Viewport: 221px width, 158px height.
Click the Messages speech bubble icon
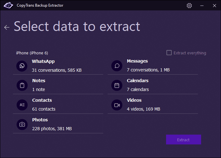click(x=117, y=66)
